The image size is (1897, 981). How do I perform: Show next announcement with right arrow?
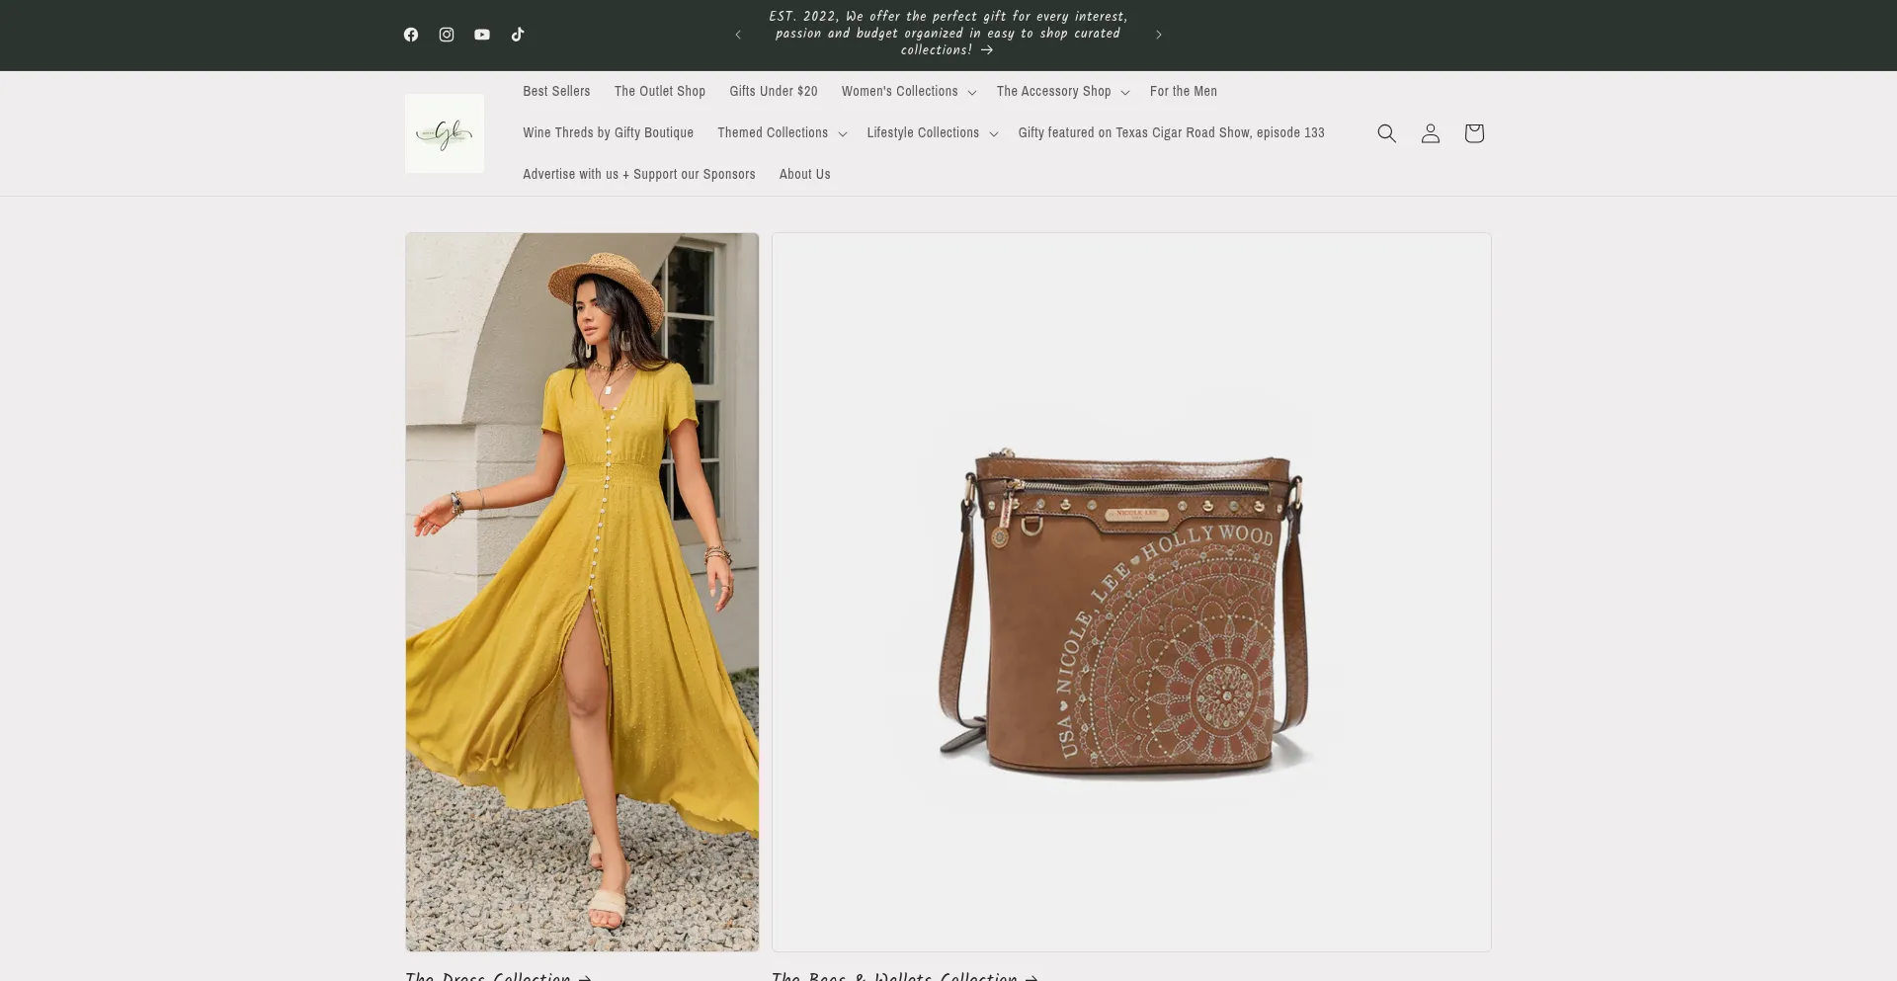point(1159,35)
